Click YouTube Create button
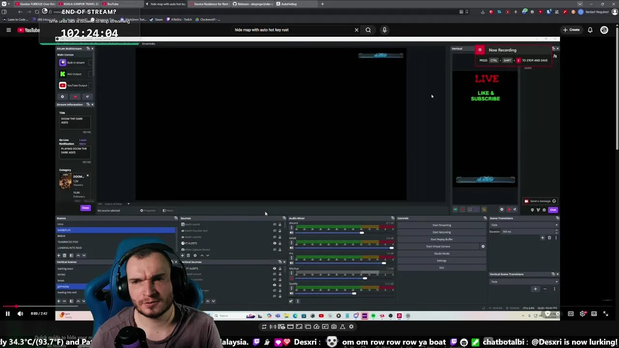This screenshot has width=619, height=348. click(x=571, y=30)
